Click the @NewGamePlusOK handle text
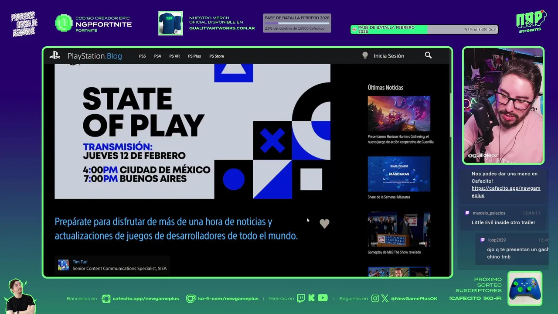The height and width of the screenshot is (314, 558). point(414,299)
